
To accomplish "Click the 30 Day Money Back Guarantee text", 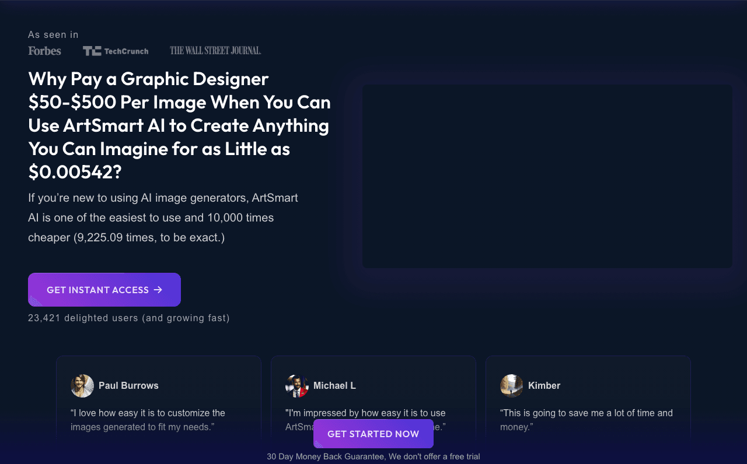I will click(373, 456).
